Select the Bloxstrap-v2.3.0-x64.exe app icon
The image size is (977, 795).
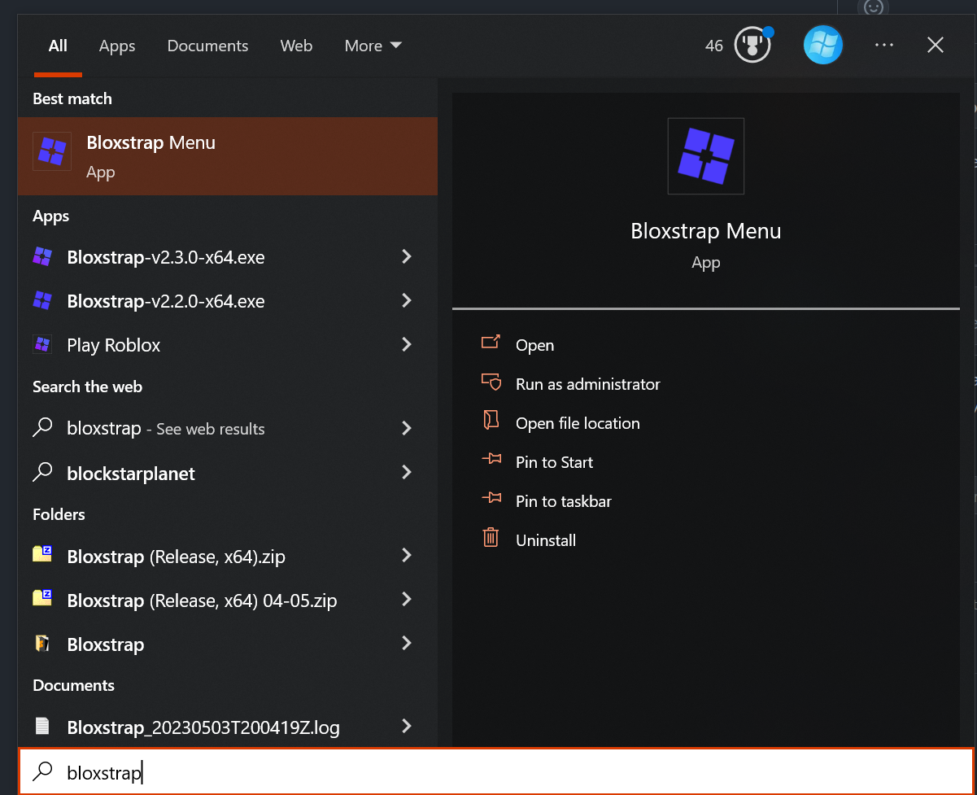(x=41, y=256)
